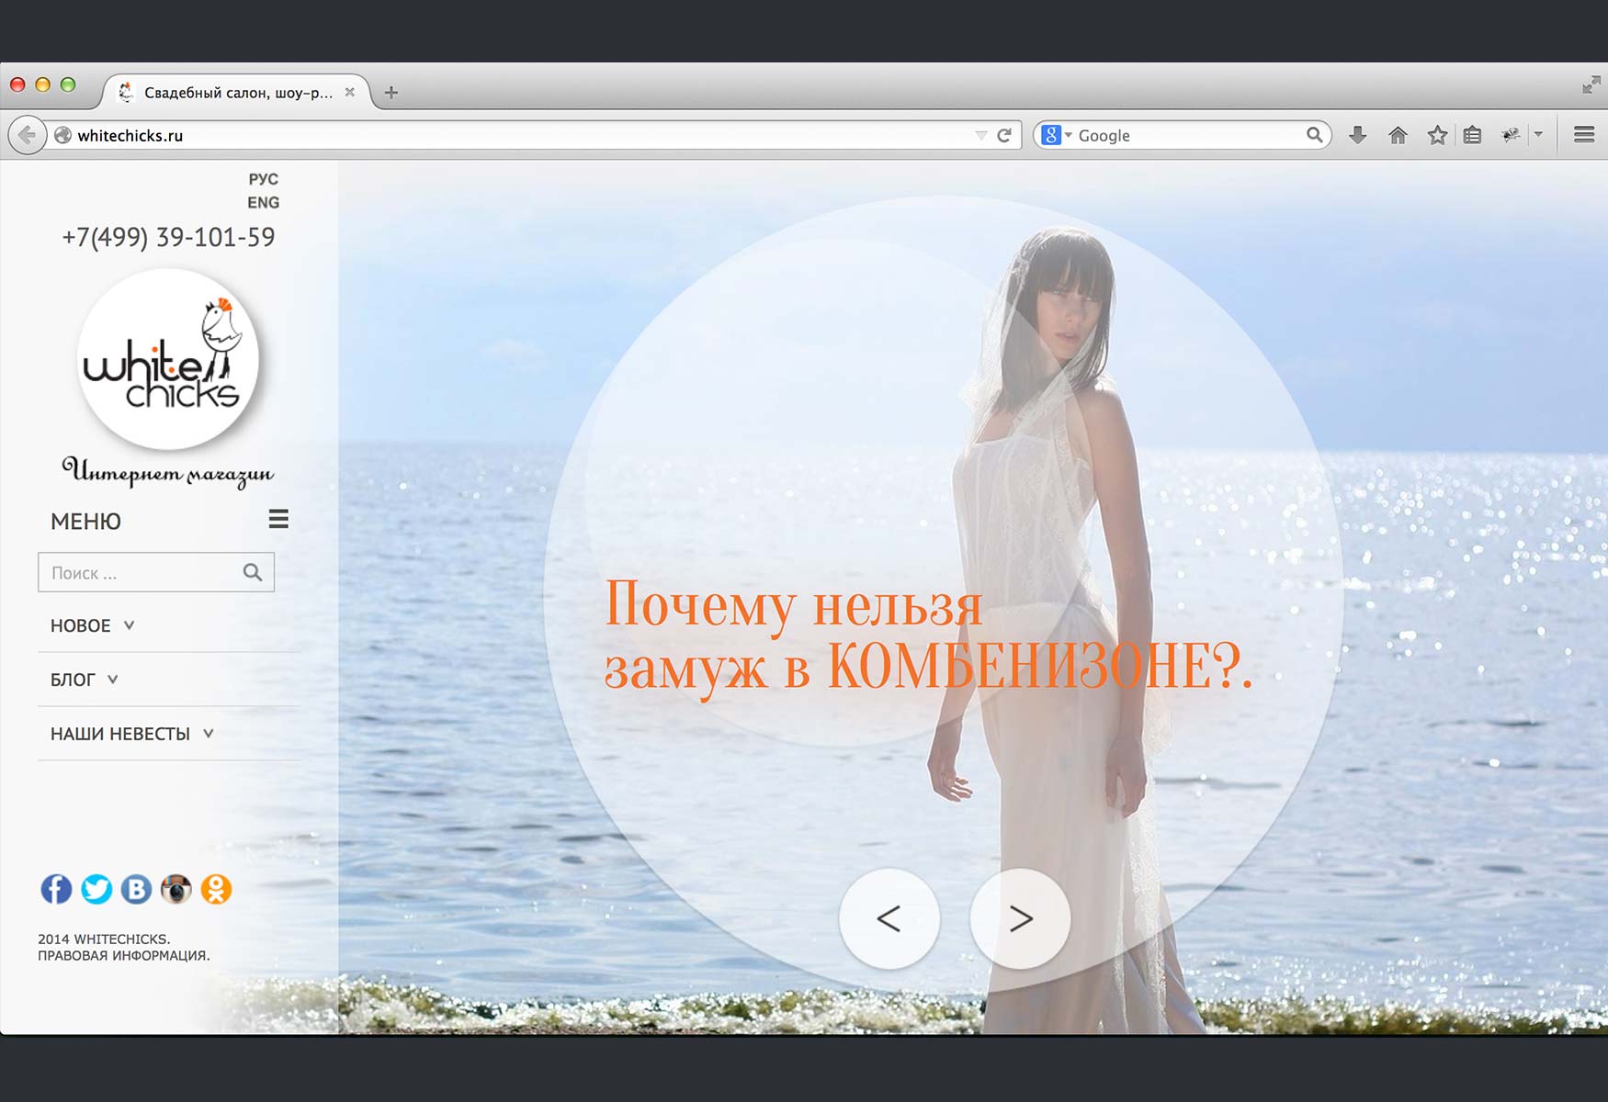Viewport: 1608px width, 1102px height.
Task: Switch site language to РУС
Action: coord(263,179)
